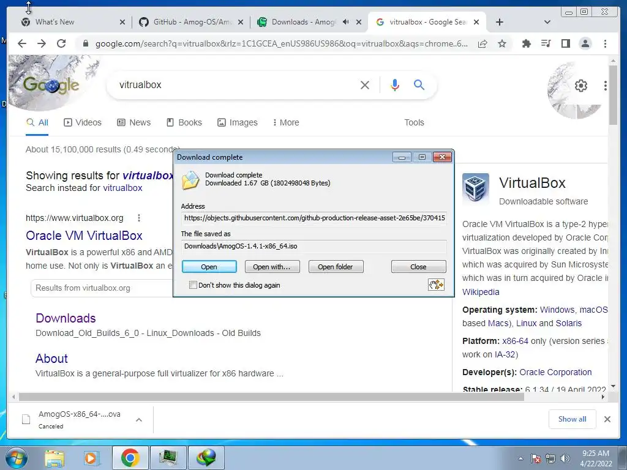Mute the Downloads - AmogOS tab audio icon
The height and width of the screenshot is (470, 627).
[346, 22]
